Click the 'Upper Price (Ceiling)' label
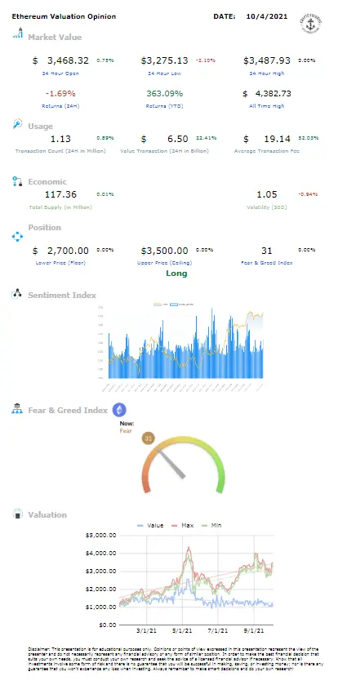The height and width of the screenshot is (685, 347). 164,263
